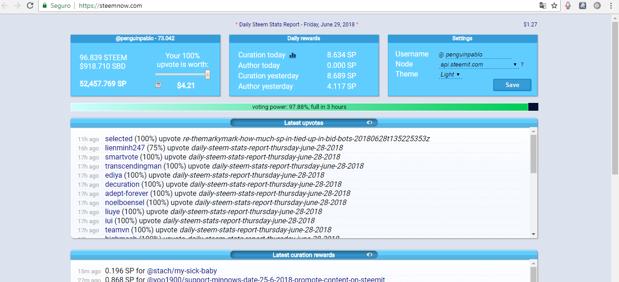Open the Theme dropdown set to Light
The image size is (619, 282).
(x=450, y=75)
